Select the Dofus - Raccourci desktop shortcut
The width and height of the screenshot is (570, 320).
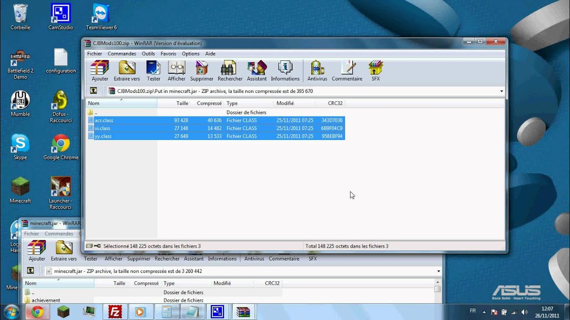coord(61,107)
